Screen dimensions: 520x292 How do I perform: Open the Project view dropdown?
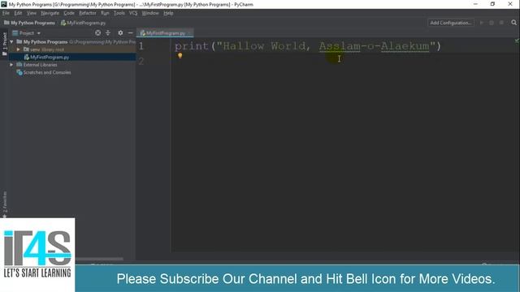[27, 33]
